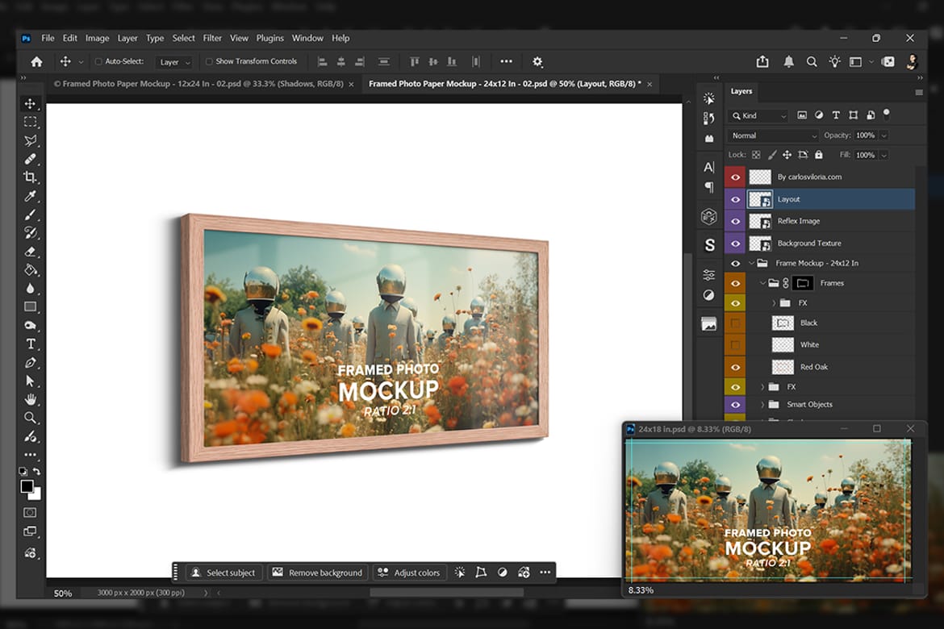Image resolution: width=944 pixels, height=629 pixels.
Task: Select the Horizontal Type tool
Action: [30, 344]
